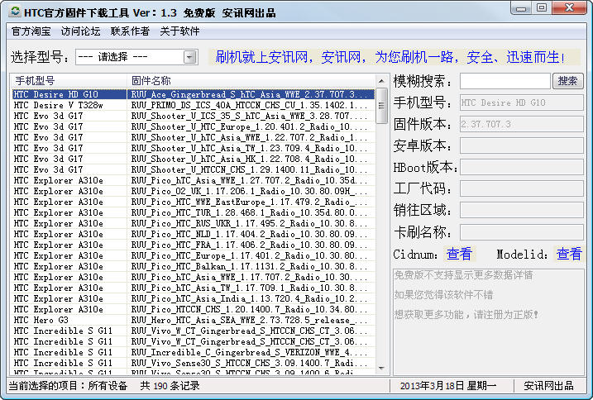Viewport: 593px width, 400px height.
Task: Sort by the 手机型号 column header
Action: pos(69,80)
